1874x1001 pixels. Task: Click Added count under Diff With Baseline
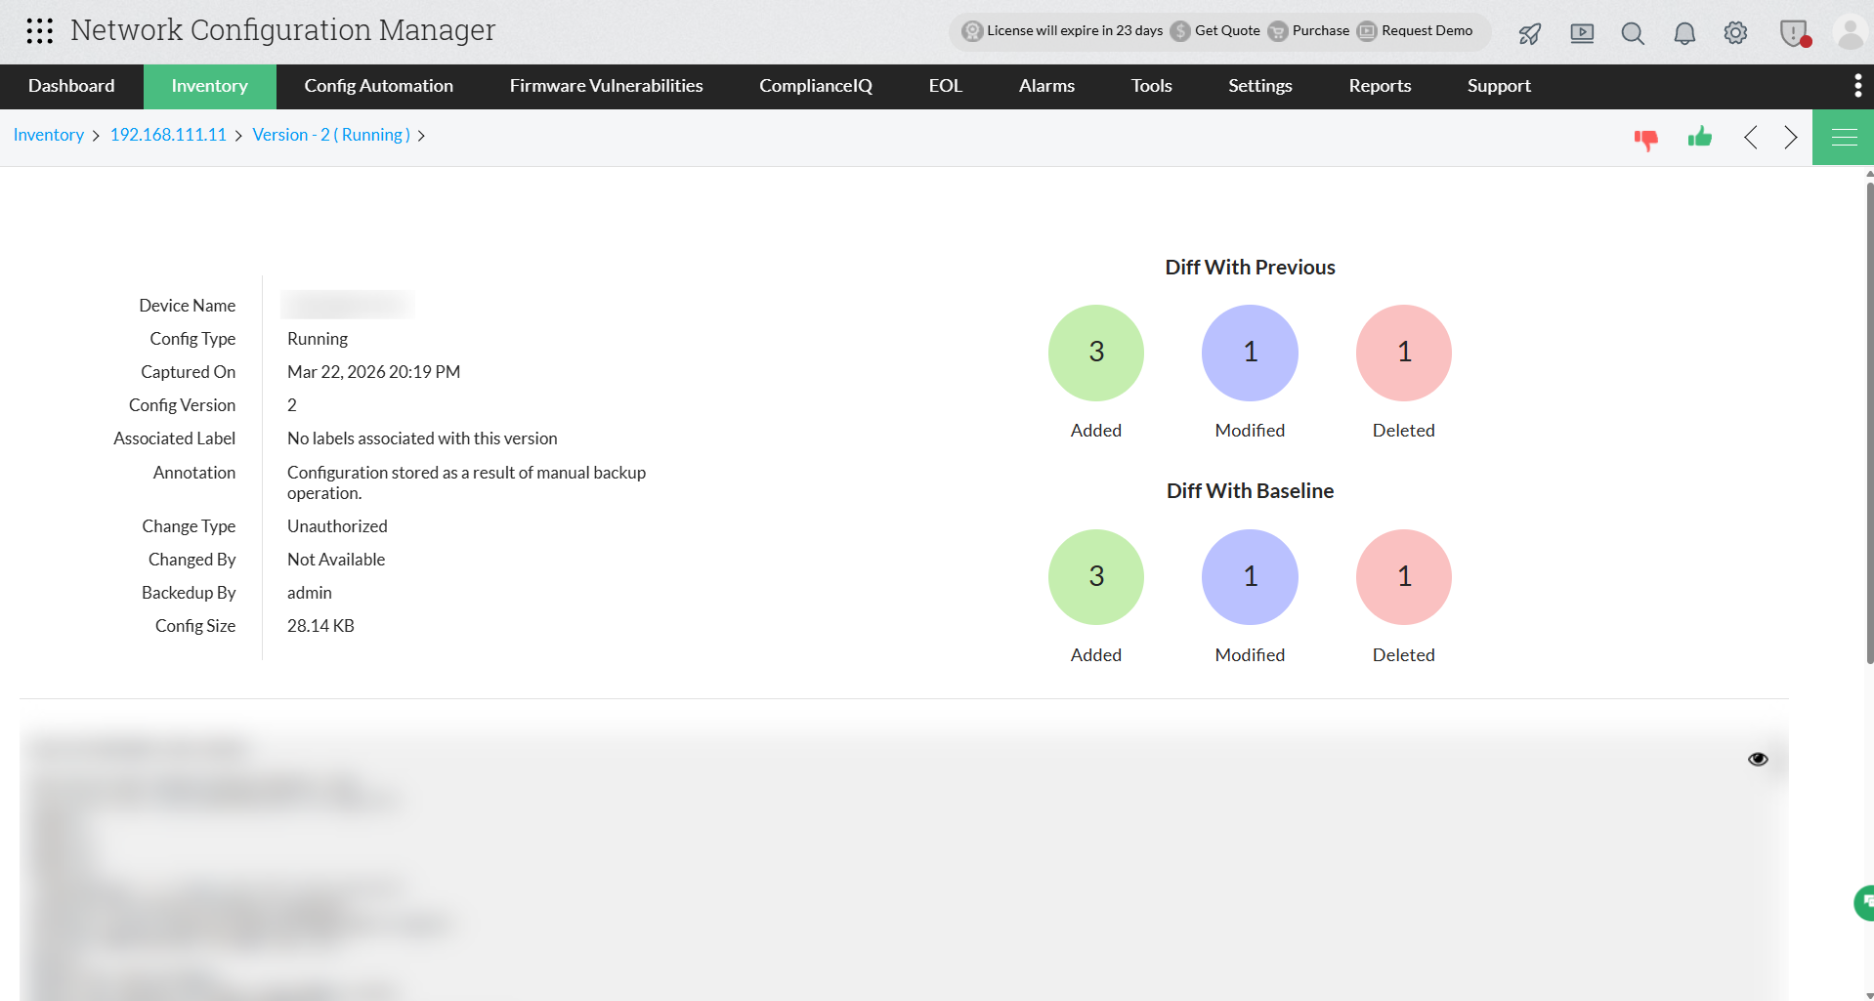tap(1096, 577)
